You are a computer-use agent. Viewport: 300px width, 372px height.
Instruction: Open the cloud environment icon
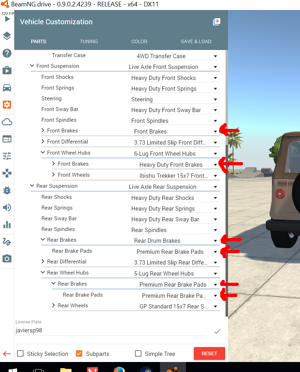[x=7, y=122]
